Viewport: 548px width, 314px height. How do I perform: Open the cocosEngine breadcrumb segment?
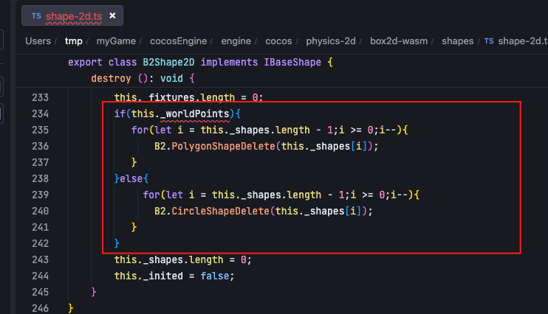click(x=178, y=41)
